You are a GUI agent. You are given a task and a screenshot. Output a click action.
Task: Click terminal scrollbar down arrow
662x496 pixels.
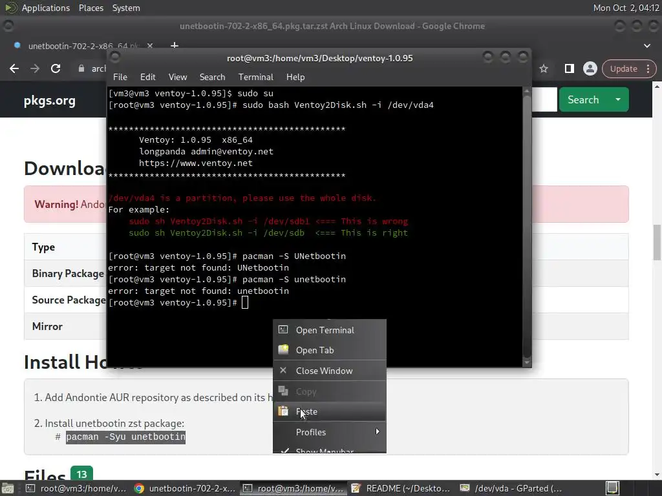[526, 362]
